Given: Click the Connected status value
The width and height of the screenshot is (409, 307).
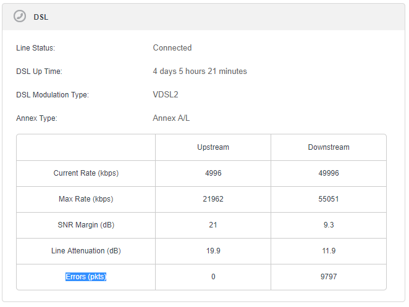Looking at the screenshot, I should pyautogui.click(x=172, y=48).
